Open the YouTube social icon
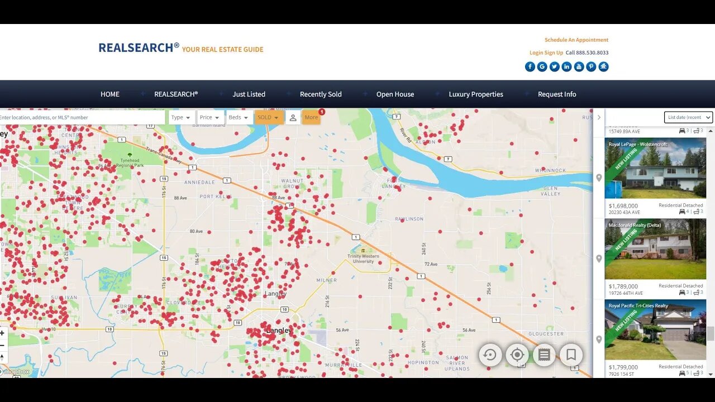The image size is (715, 402). [x=579, y=66]
